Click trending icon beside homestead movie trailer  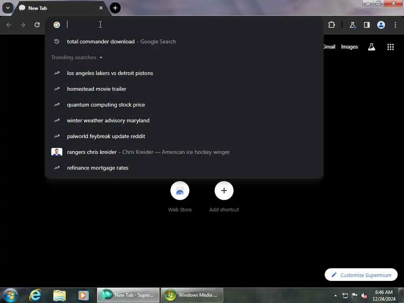[57, 89]
